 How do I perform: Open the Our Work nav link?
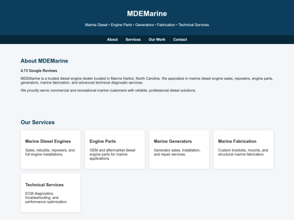pyautogui.click(x=157, y=40)
